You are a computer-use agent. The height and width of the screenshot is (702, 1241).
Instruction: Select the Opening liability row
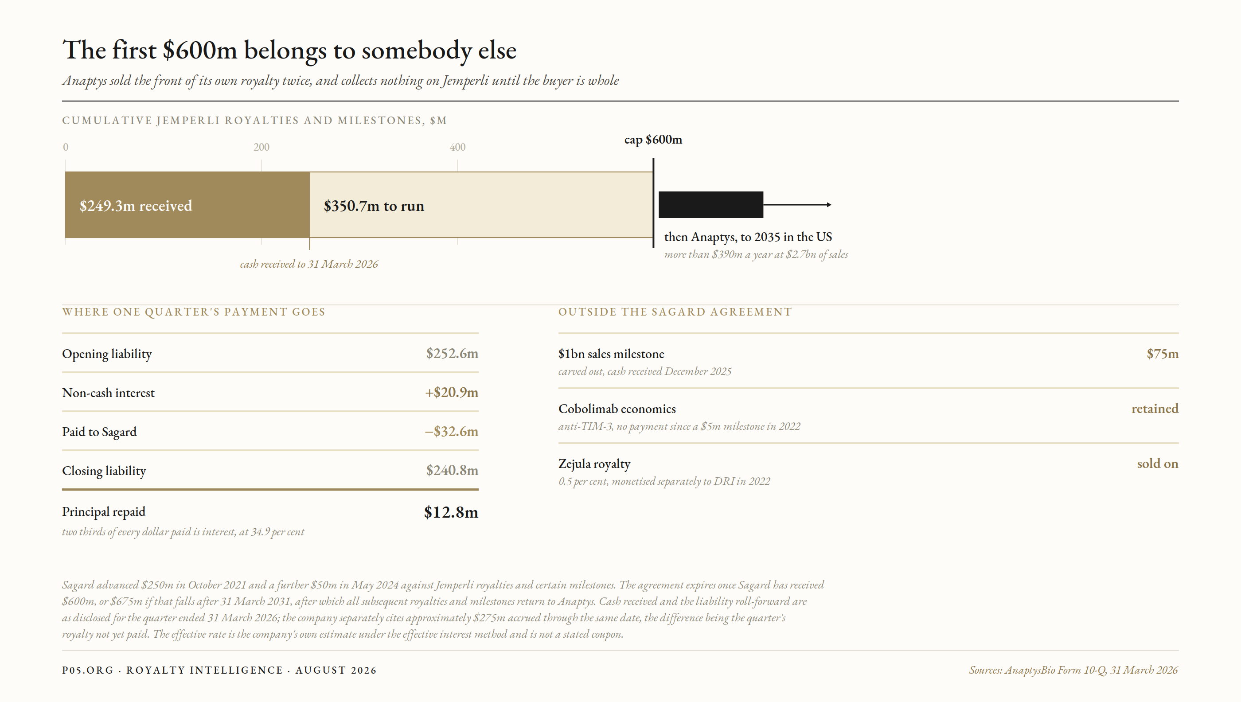[x=270, y=353]
